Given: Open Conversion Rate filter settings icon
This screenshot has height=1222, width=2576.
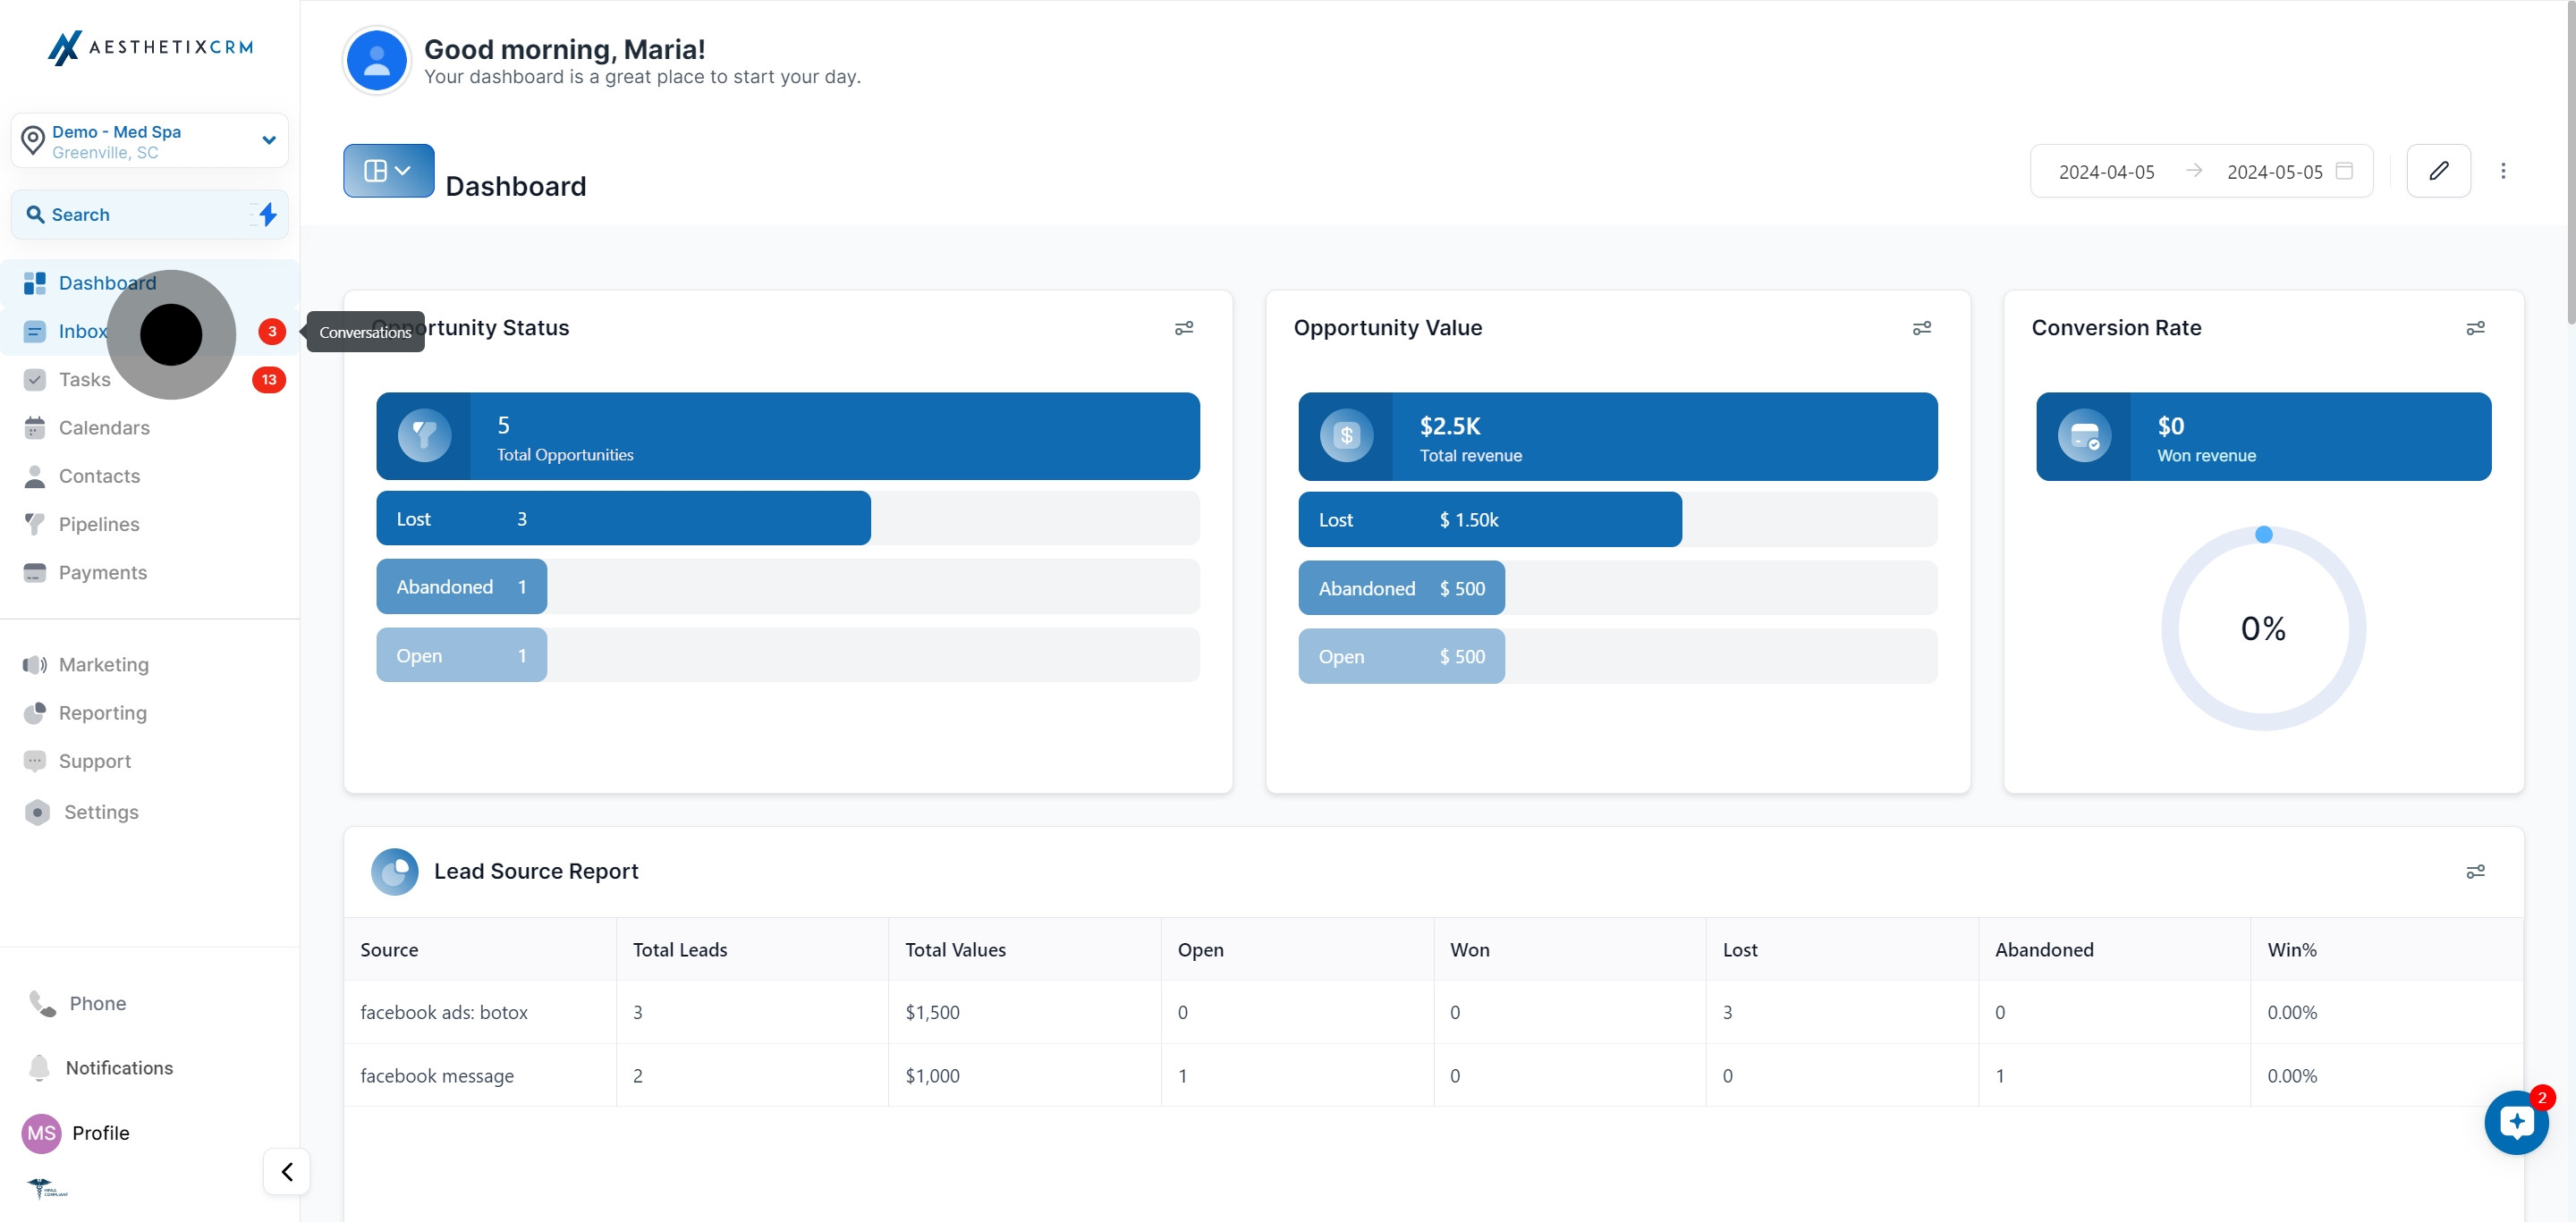Looking at the screenshot, I should pyautogui.click(x=2475, y=329).
